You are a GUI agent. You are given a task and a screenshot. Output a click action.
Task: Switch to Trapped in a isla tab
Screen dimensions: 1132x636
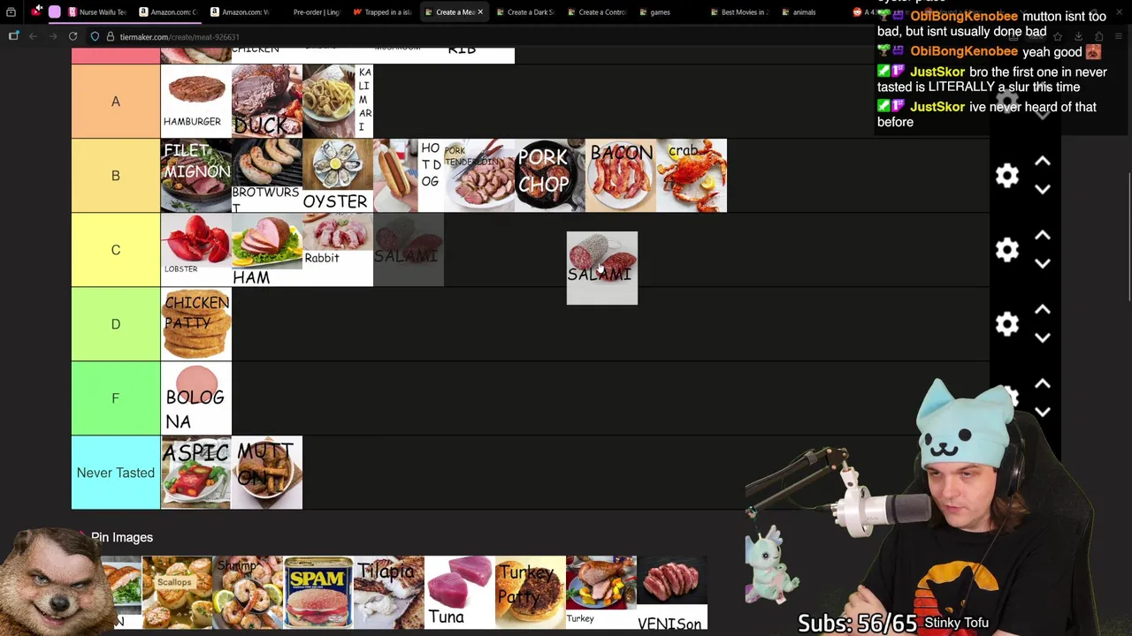point(383,12)
